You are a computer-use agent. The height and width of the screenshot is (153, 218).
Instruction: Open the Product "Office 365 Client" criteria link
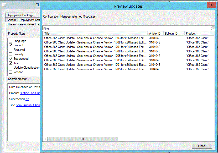30,93
